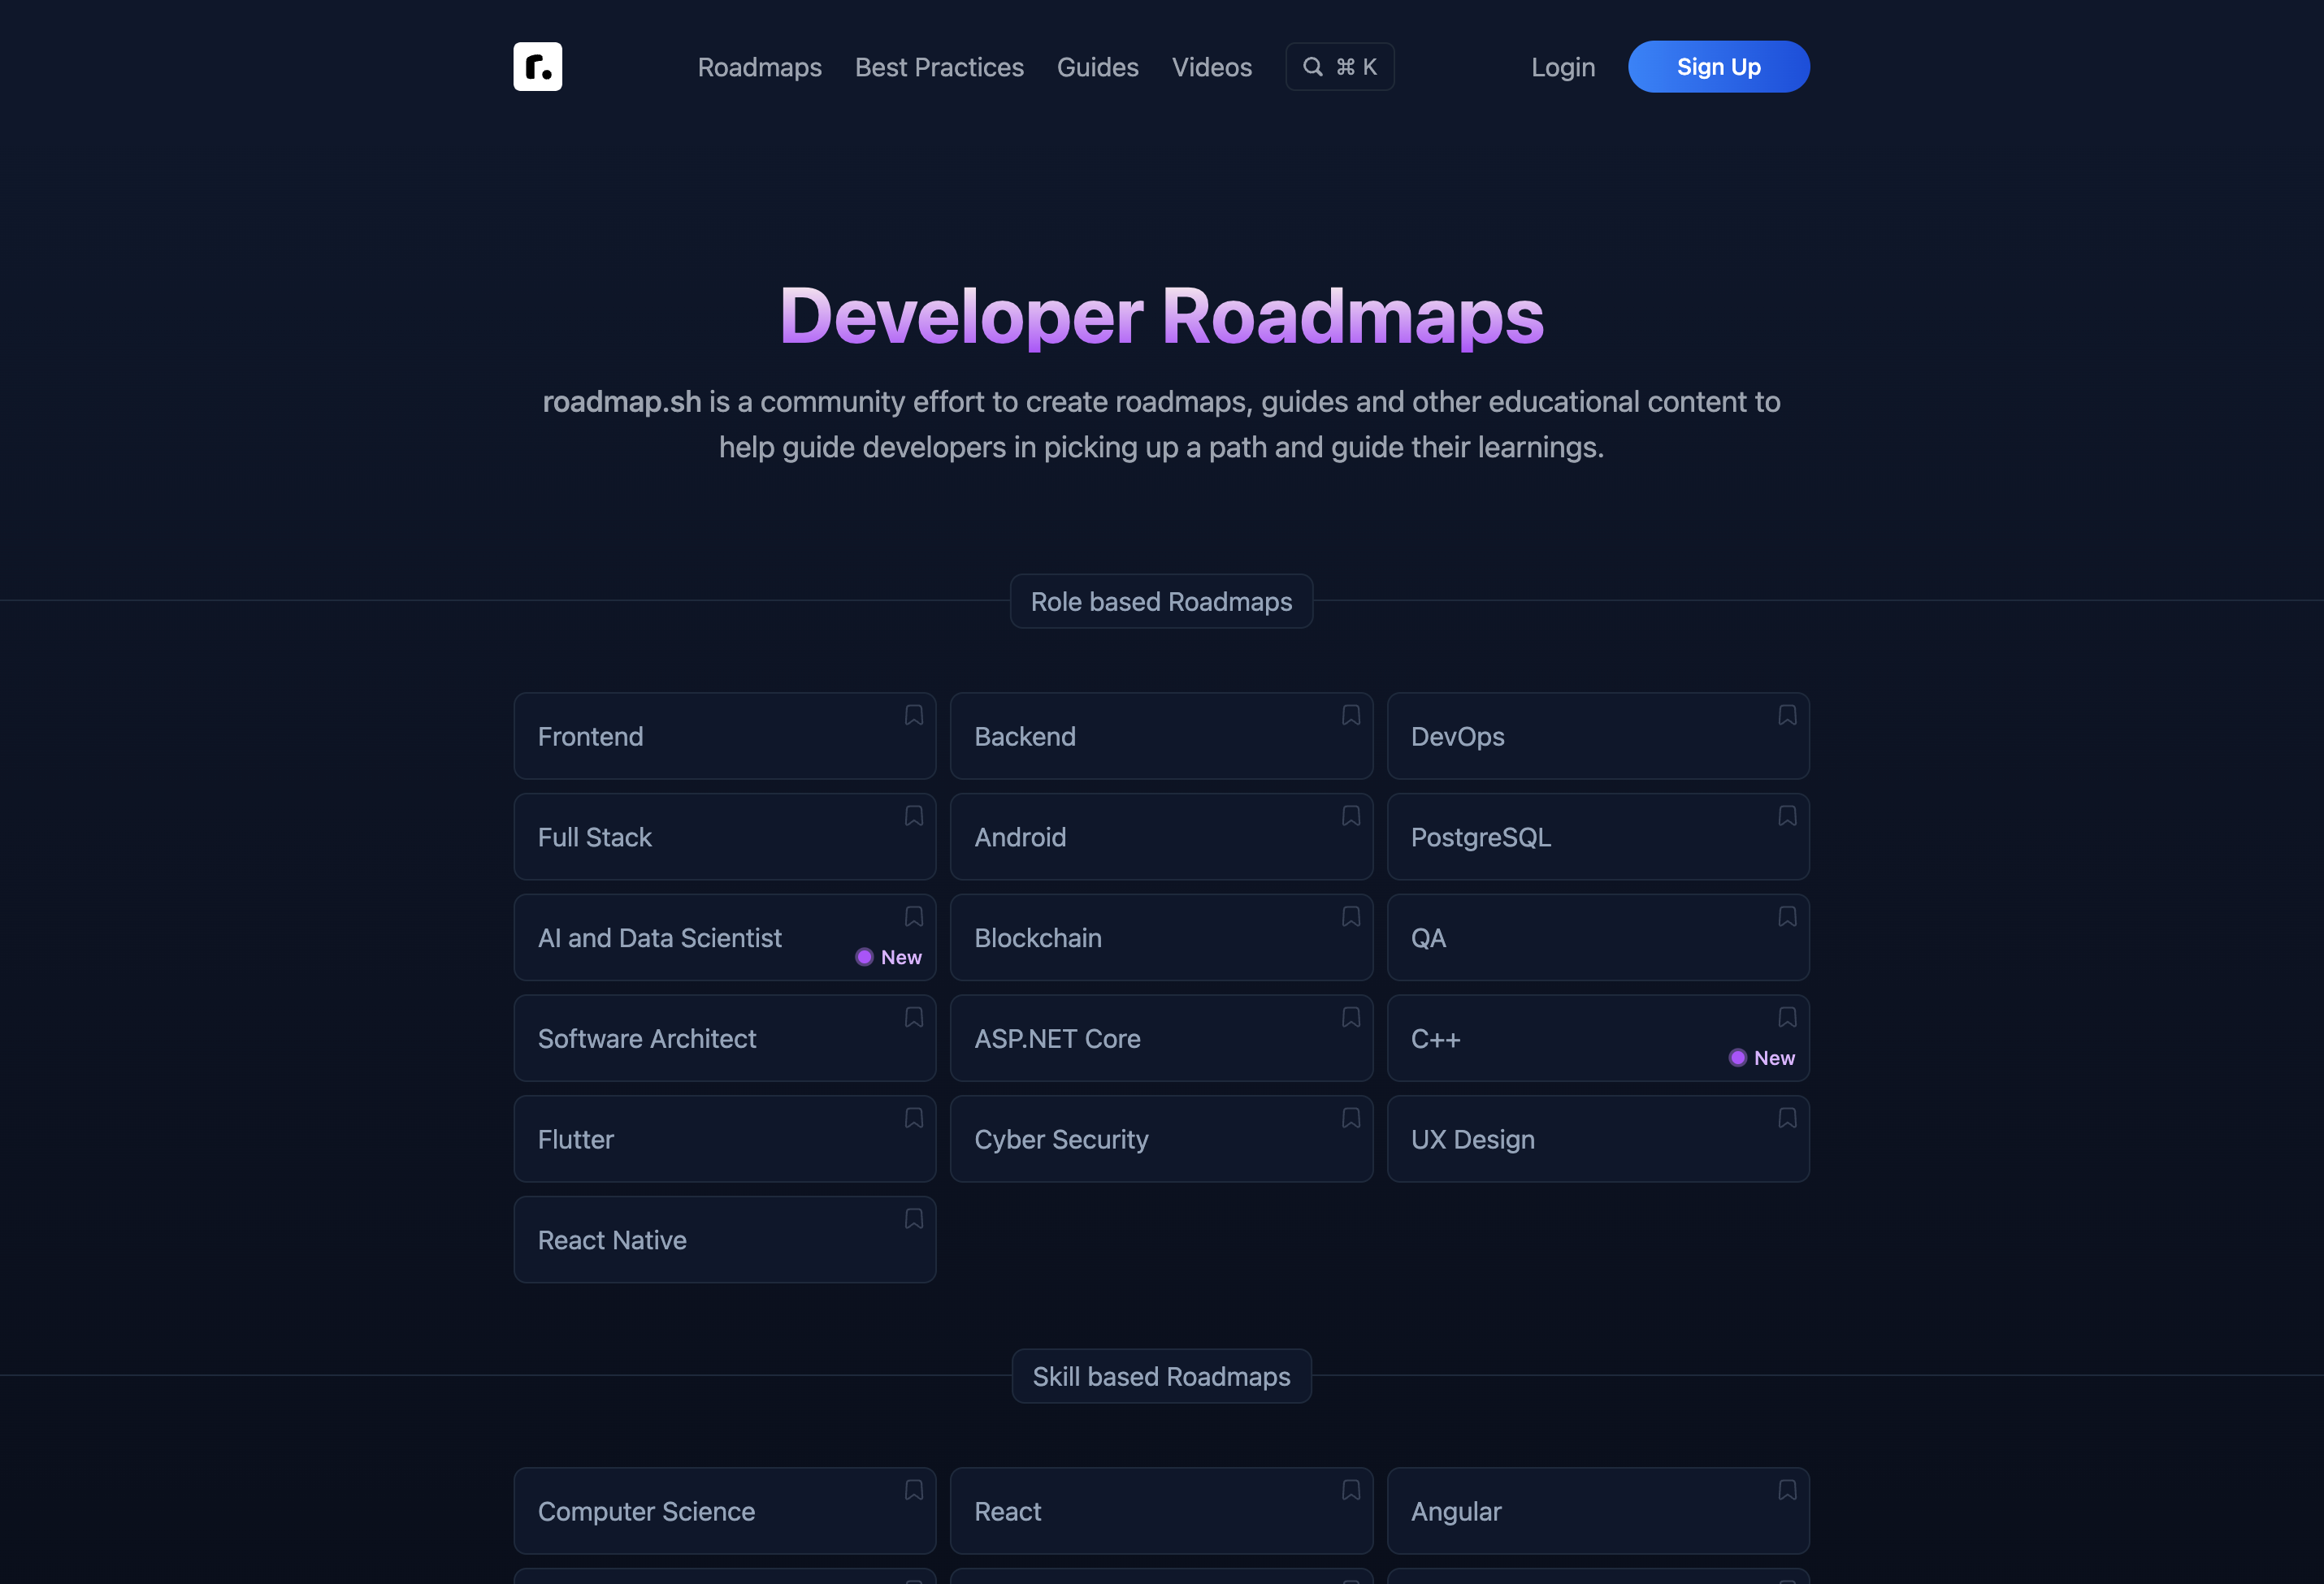Bookmark the Blockchain roadmap
Viewport: 2324px width, 1584px height.
coord(1350,917)
